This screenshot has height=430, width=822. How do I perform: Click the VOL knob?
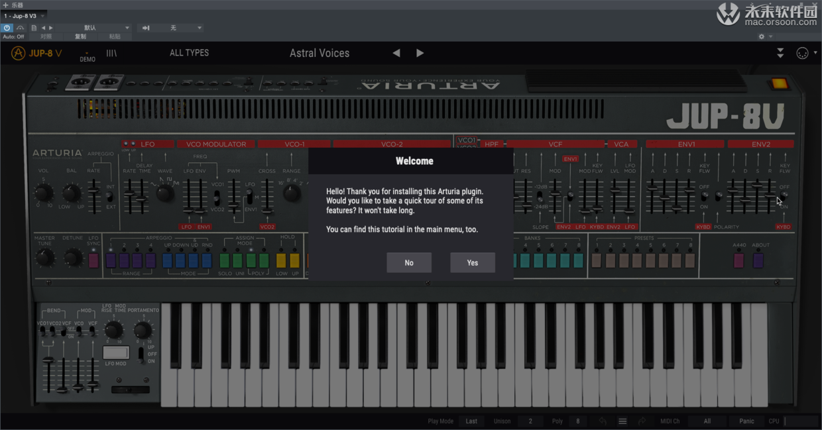pos(43,193)
